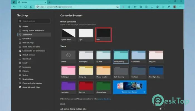Choose Light overall appearance
The width and height of the screenshot is (195, 111).
pyautogui.click(x=86, y=35)
